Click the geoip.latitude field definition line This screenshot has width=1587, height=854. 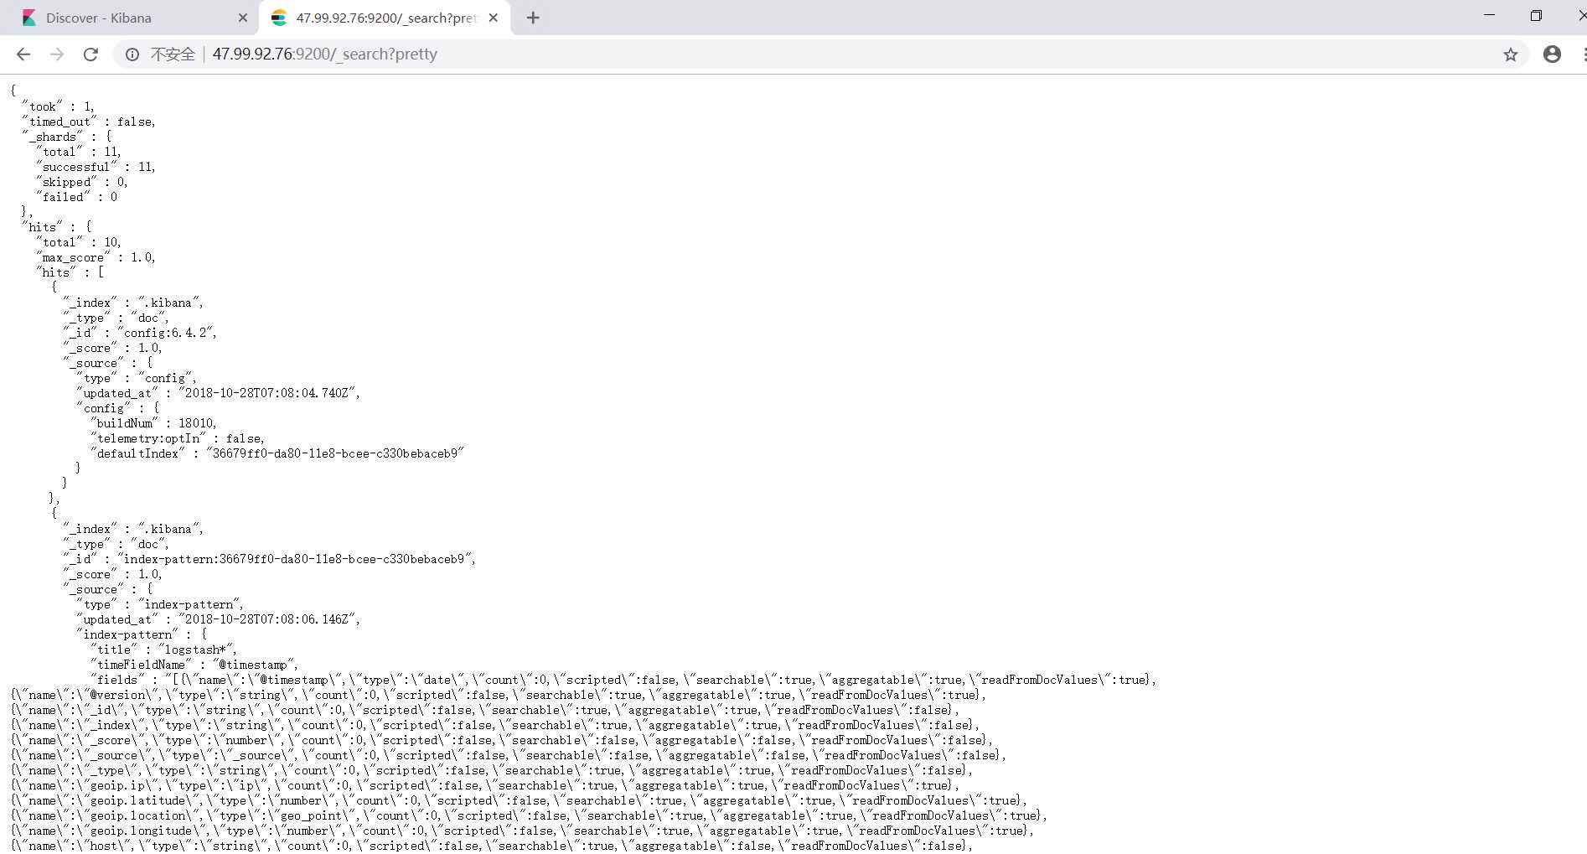(519, 800)
